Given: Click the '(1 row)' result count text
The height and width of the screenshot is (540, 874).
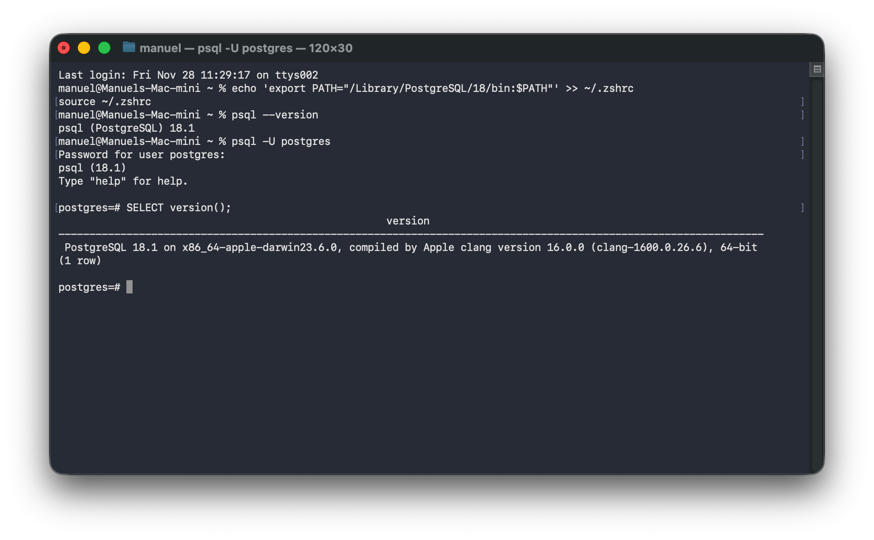Looking at the screenshot, I should coord(80,261).
